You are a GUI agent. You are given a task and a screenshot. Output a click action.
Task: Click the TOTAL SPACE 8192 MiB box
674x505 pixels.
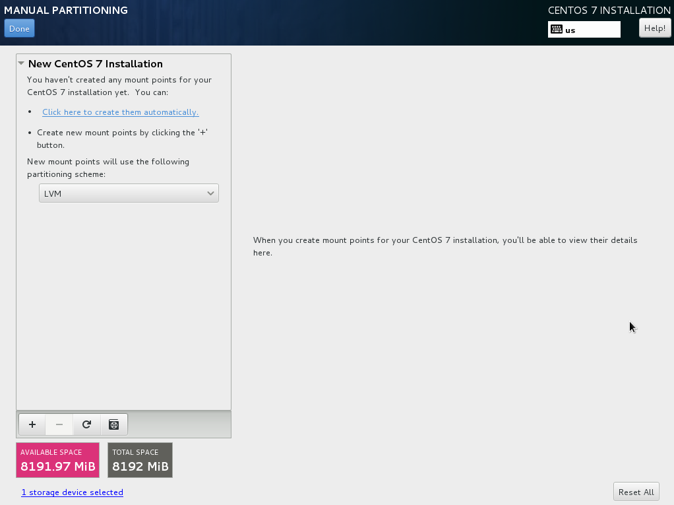[x=140, y=460]
